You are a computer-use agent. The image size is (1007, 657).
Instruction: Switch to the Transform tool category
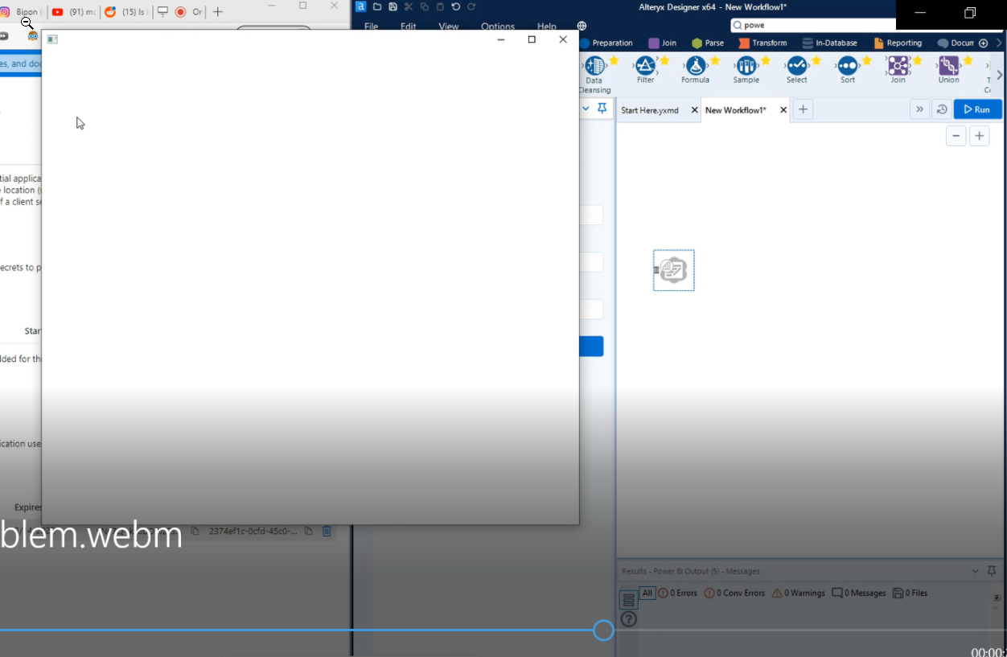click(762, 43)
